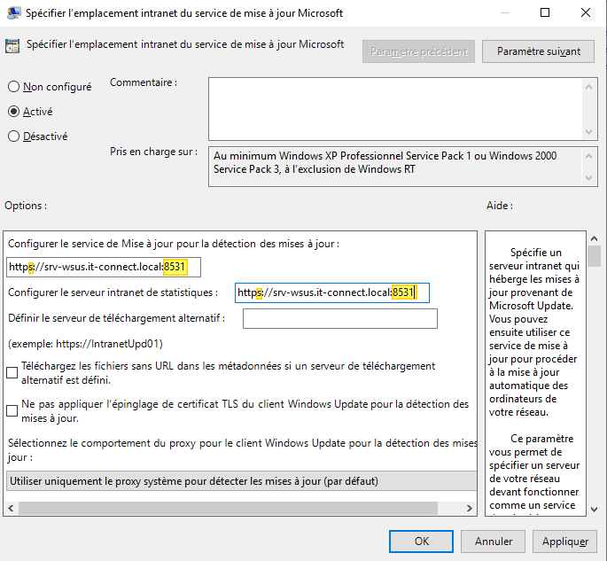Close the policy settings window
The height and width of the screenshot is (561, 607).
click(586, 12)
